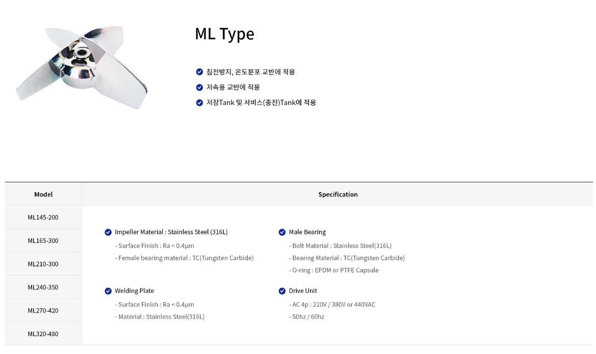Click check icon next to Impeller Material
596x354 pixels.
[x=108, y=232]
